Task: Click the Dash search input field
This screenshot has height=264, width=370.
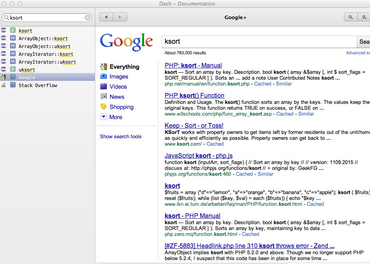Action: coord(47,18)
